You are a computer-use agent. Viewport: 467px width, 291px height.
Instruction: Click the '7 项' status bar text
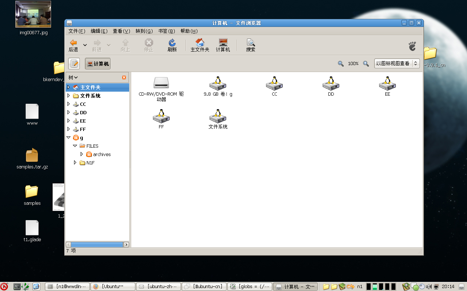[x=71, y=251]
